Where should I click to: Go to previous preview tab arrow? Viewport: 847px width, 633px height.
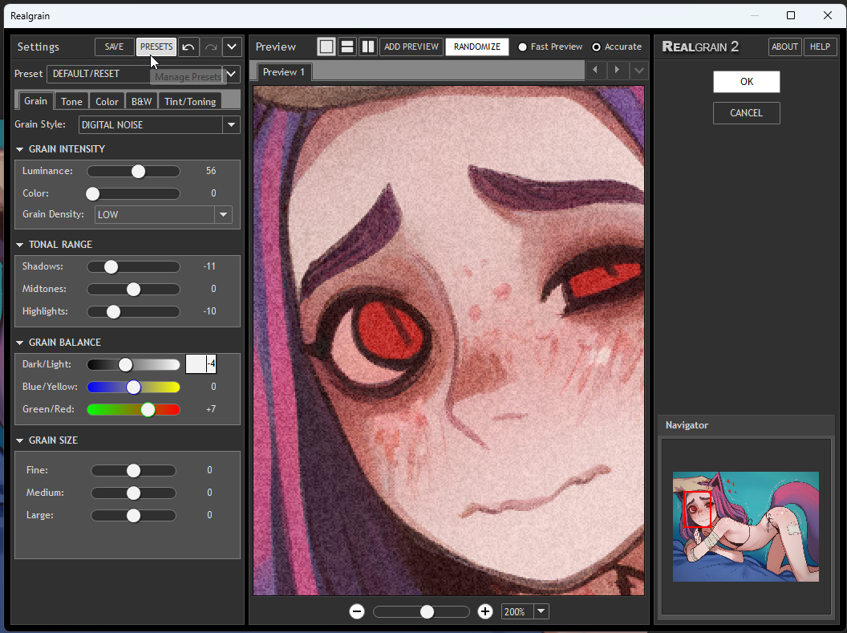click(x=595, y=71)
